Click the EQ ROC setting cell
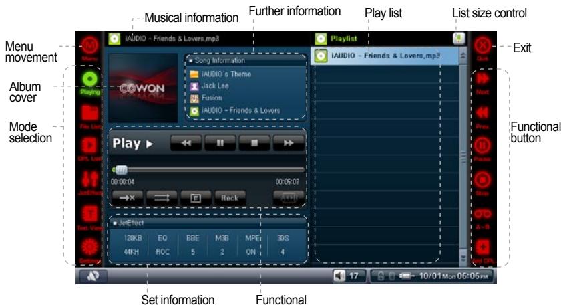563x307 pixels. [x=162, y=245]
